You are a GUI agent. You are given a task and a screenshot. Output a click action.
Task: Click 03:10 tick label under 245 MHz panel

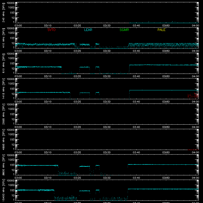point(48,26)
